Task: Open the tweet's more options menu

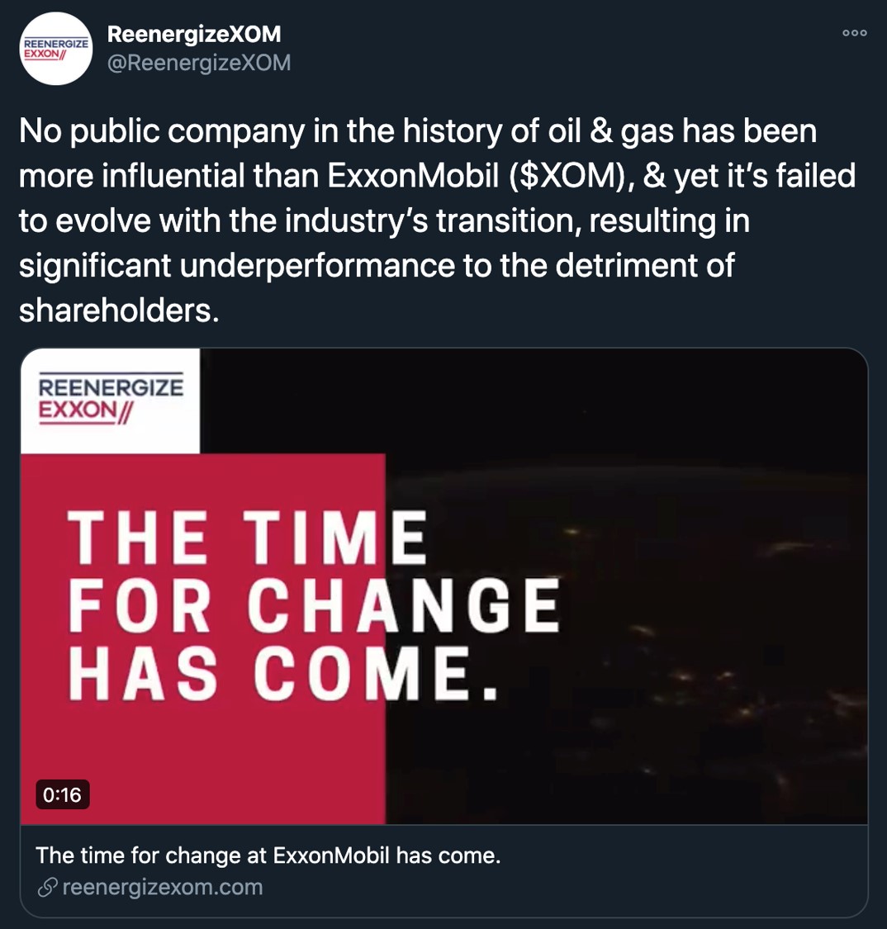Action: point(854,34)
